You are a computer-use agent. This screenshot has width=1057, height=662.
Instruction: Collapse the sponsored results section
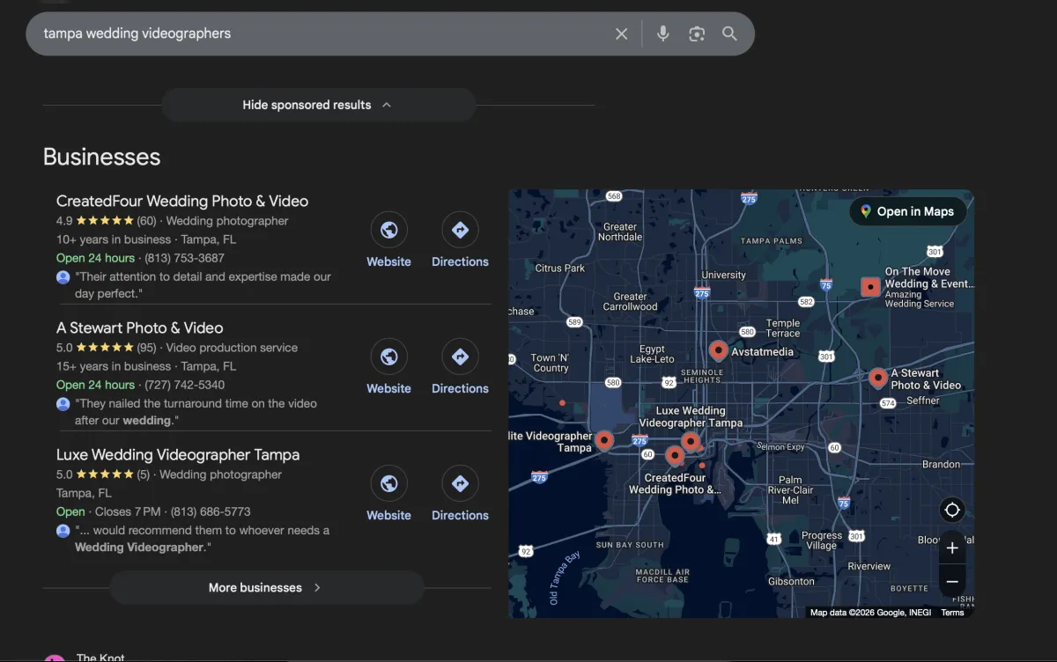318,105
